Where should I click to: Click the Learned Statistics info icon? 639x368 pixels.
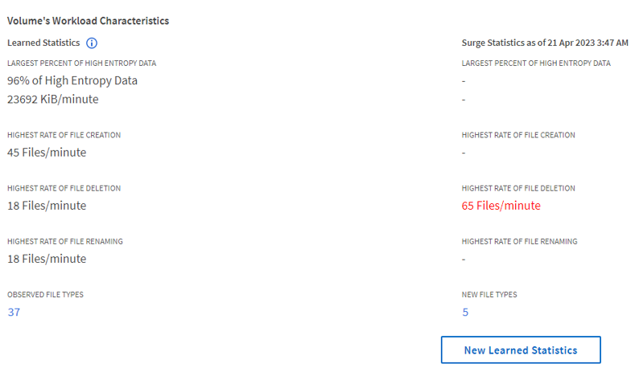pos(92,43)
